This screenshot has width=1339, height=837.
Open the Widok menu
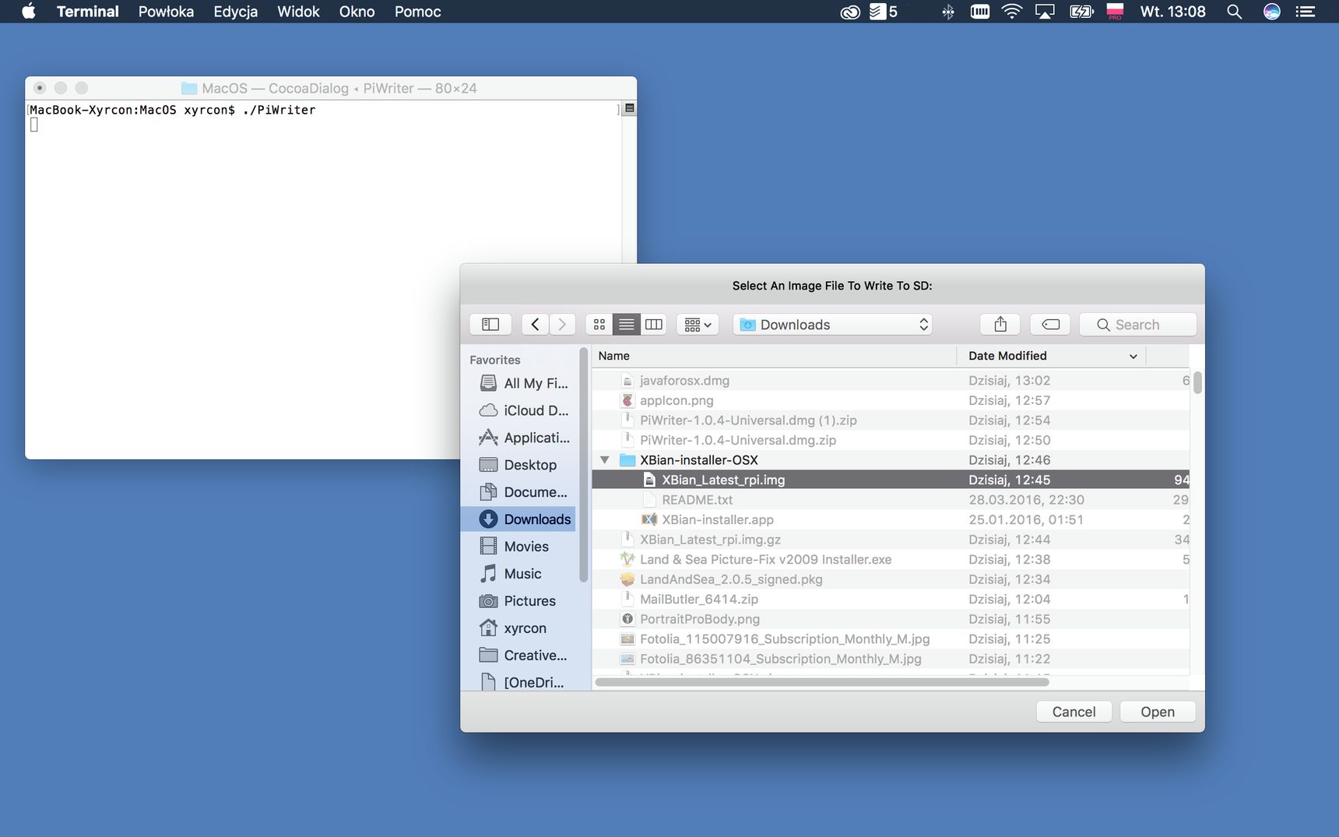(298, 12)
